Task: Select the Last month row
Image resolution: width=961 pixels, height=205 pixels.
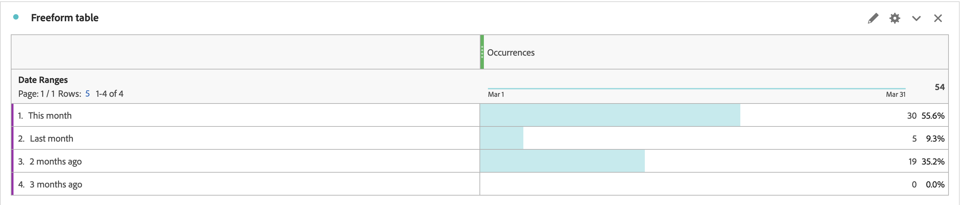Action: point(51,139)
